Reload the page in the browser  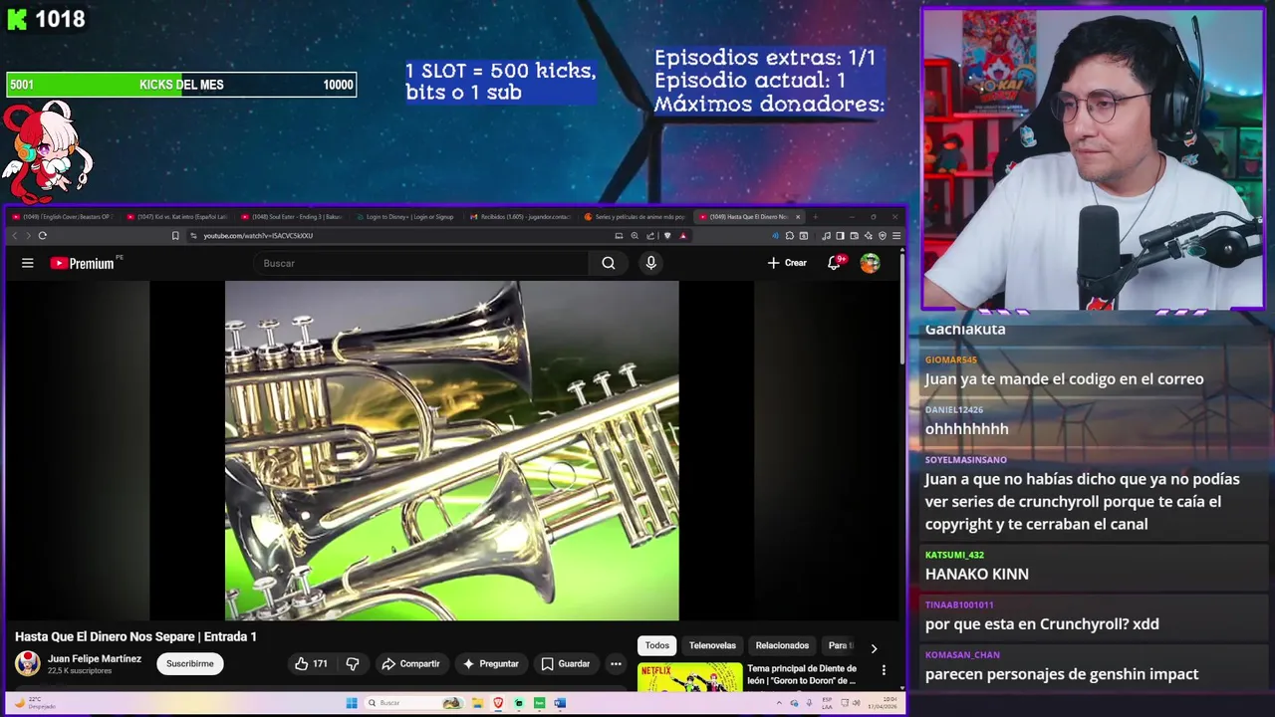tap(42, 236)
